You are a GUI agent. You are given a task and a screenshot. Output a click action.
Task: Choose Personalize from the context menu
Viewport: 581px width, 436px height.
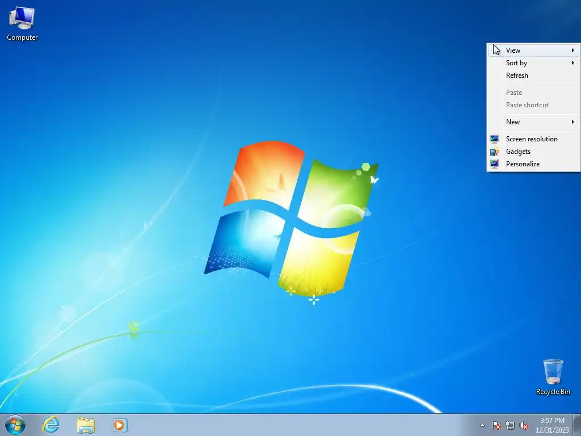(533, 164)
